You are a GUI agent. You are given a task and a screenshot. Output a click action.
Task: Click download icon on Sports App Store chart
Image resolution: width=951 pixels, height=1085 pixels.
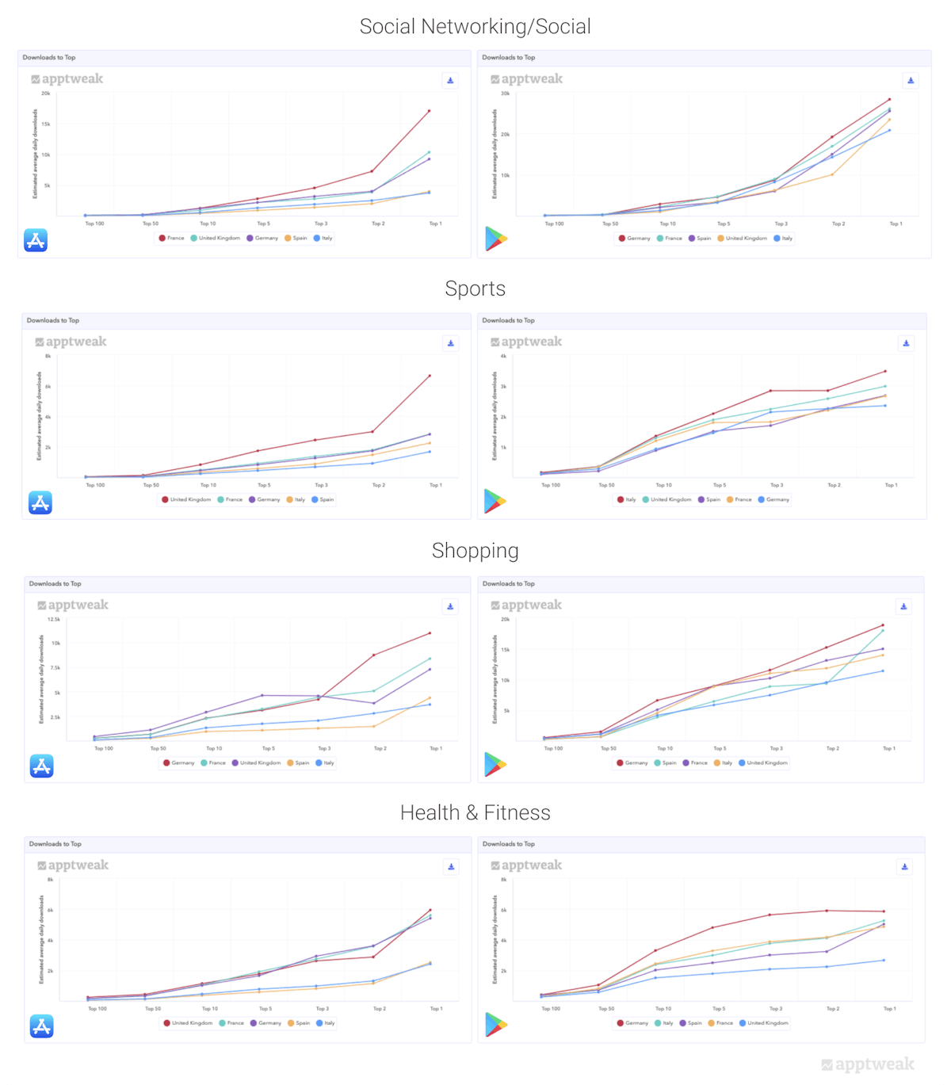(x=451, y=343)
